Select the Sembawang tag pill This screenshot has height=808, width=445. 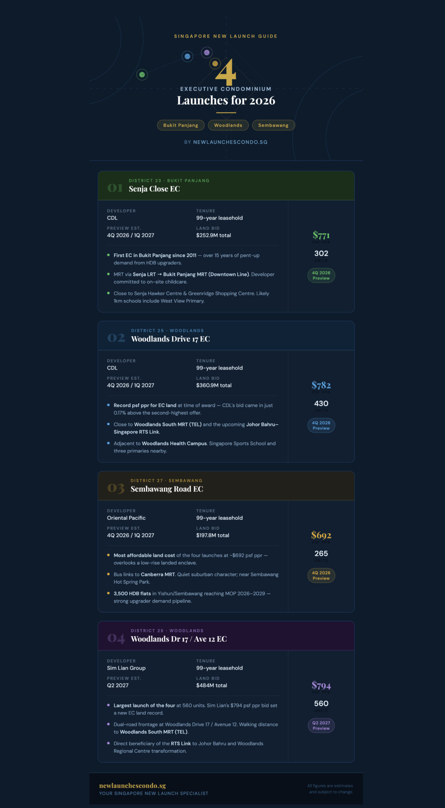pos(273,125)
